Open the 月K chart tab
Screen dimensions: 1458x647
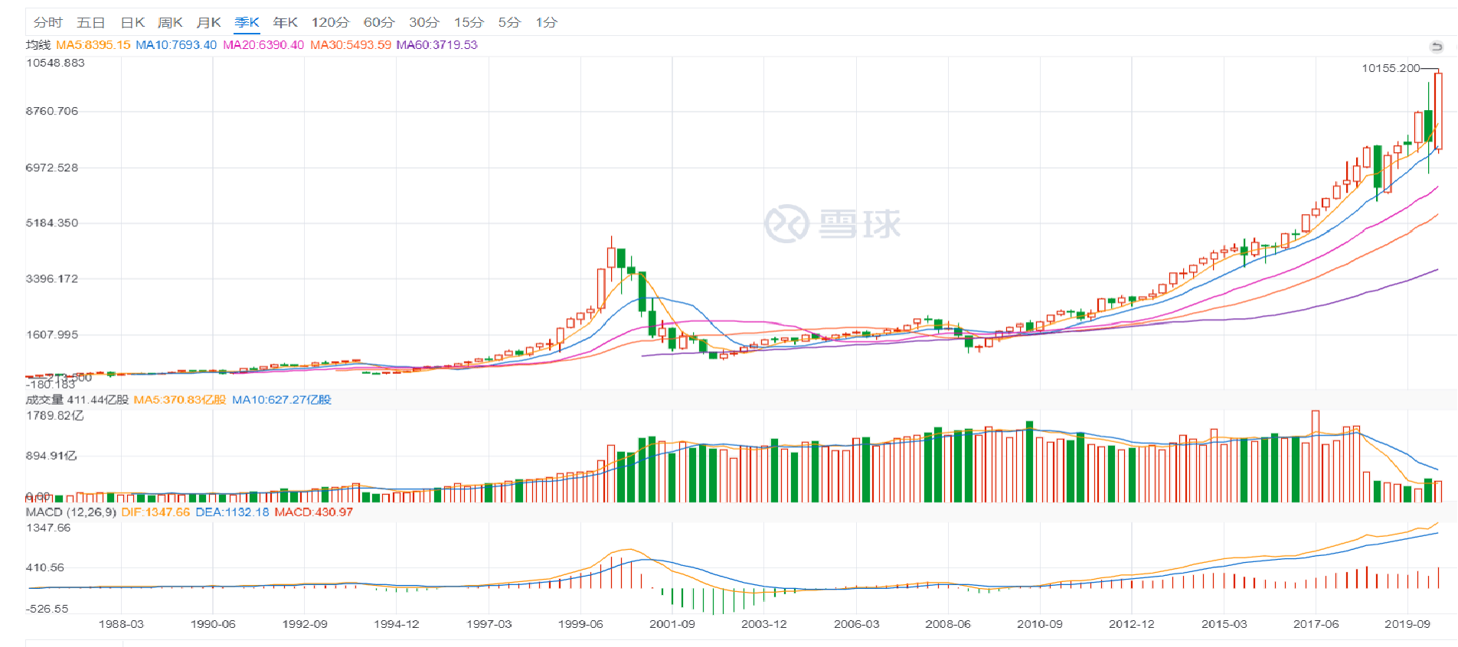(x=208, y=22)
